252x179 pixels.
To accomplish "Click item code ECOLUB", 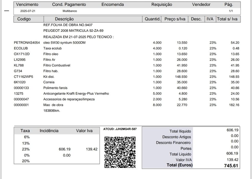I will click(21, 48).
